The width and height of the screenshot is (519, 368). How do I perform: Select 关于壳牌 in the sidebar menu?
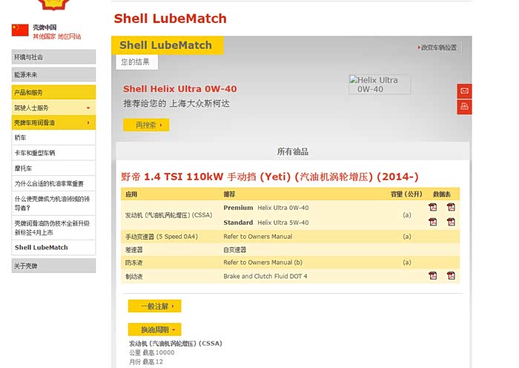tap(53, 266)
